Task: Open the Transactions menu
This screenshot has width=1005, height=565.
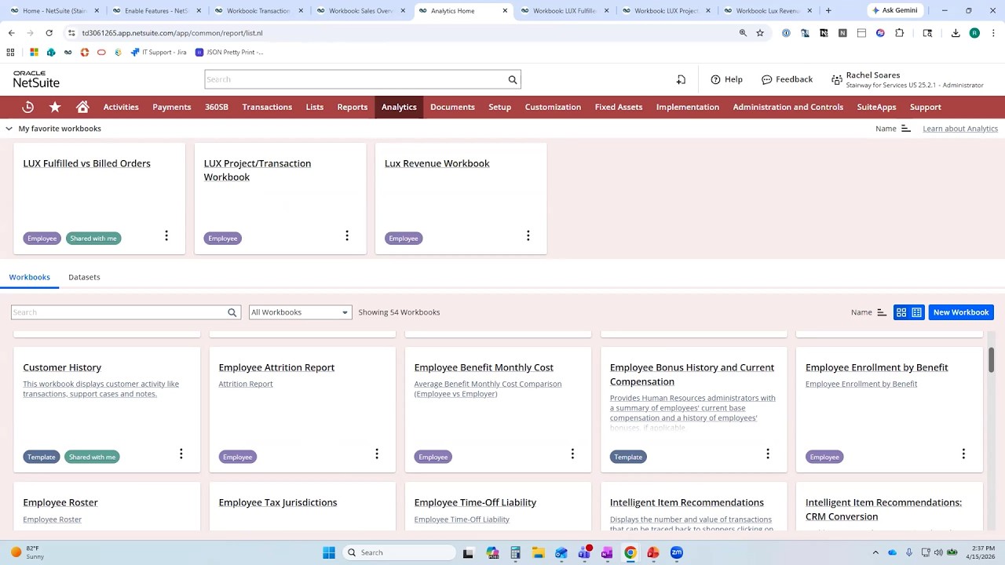Action: click(267, 107)
